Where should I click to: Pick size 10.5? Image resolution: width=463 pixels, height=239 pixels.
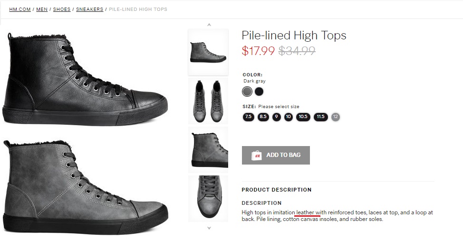[303, 117]
